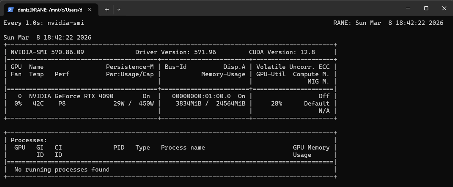Close the Windows Terminal window

click(x=444, y=8)
